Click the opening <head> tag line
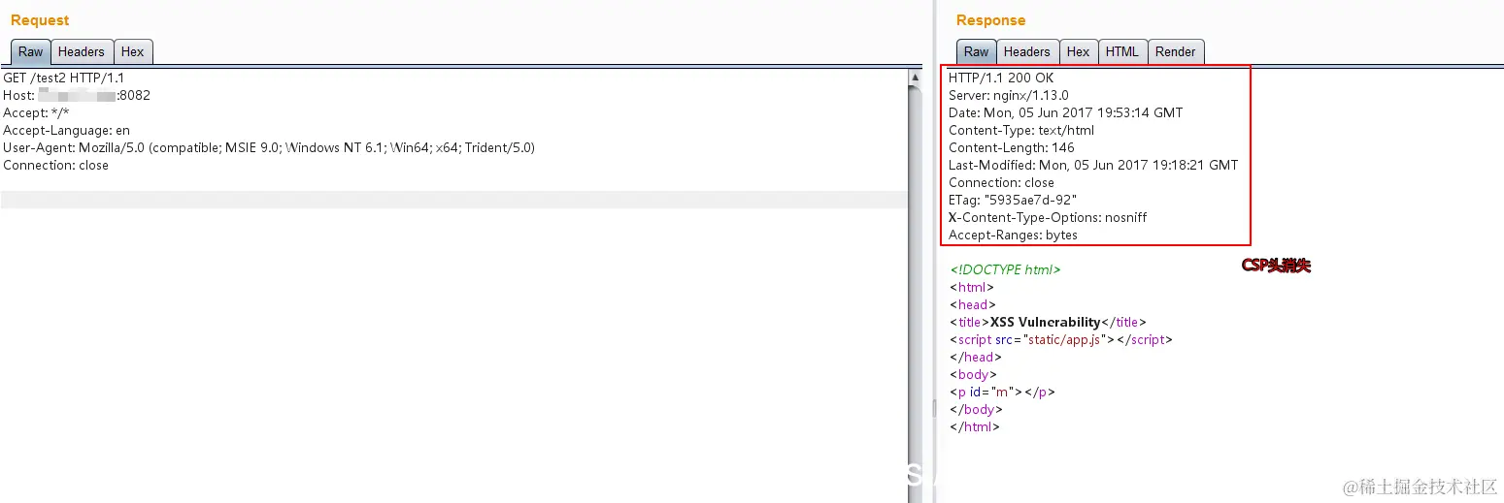Viewport: 1504px width, 503px height. [x=972, y=304]
